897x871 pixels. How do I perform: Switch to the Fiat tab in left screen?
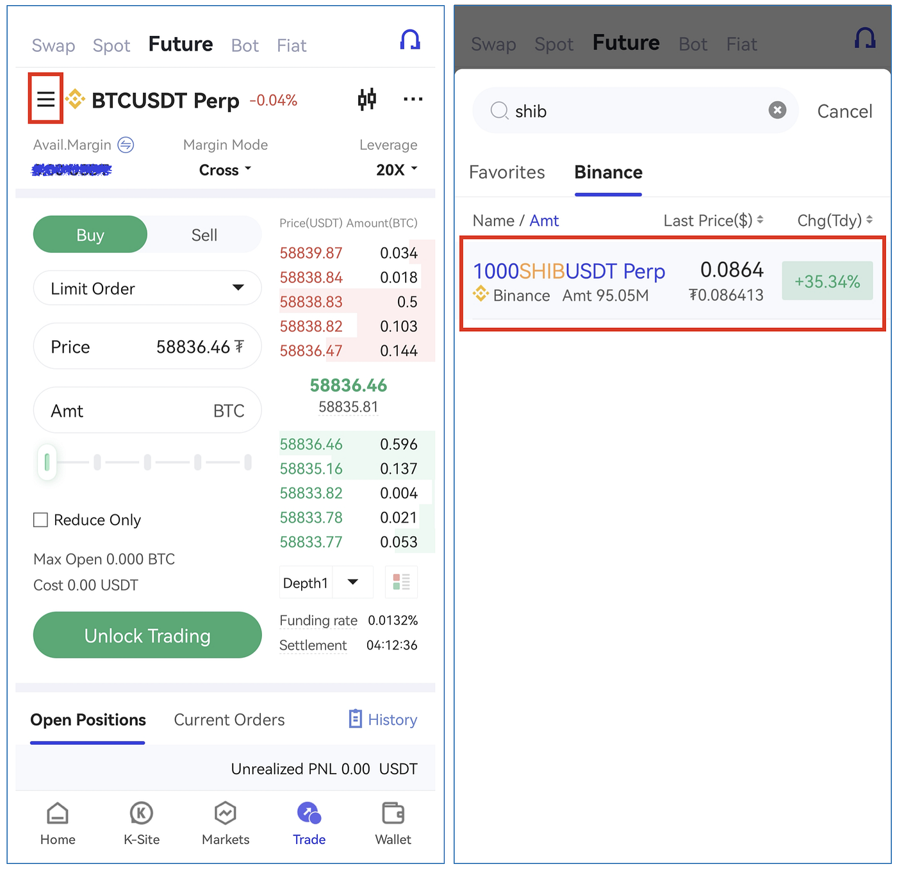coord(292,45)
